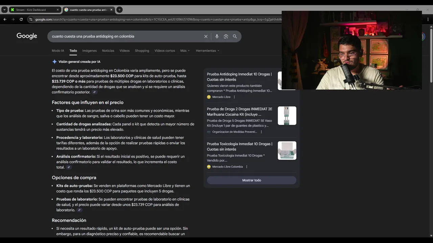
Task: Click the 'Tipo de prueba:' bullet text
Action: coord(70,111)
